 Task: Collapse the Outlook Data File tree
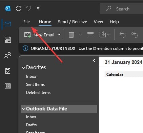(24, 109)
